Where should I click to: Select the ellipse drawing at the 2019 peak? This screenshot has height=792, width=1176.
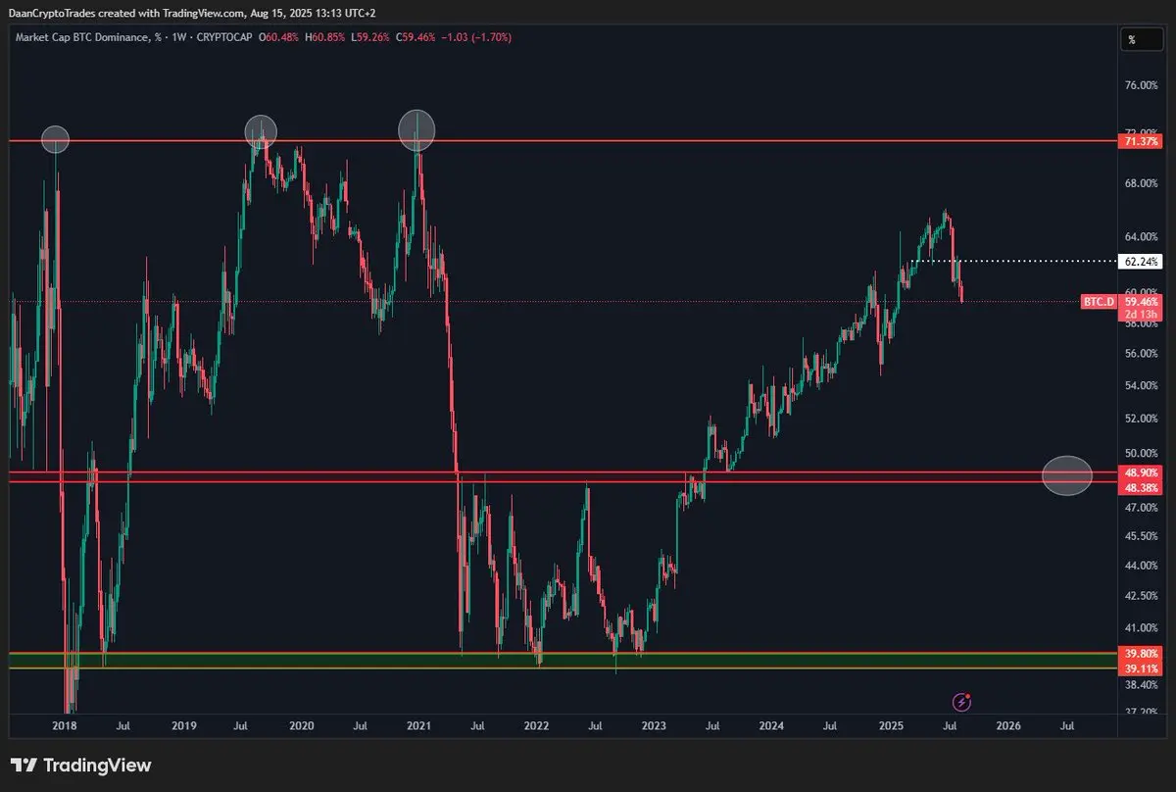pos(261,130)
